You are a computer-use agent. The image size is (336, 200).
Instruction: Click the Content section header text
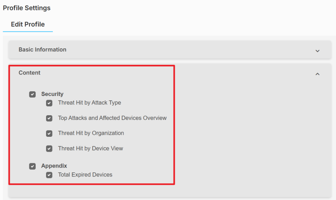30,73
